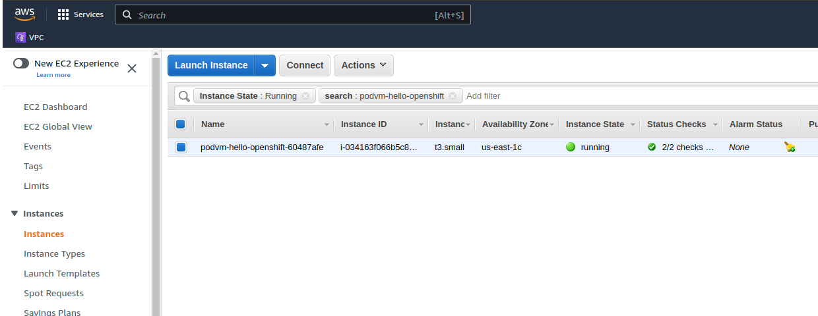818x316 pixels.
Task: Click the VPC service shortcut icon
Action: click(20, 38)
